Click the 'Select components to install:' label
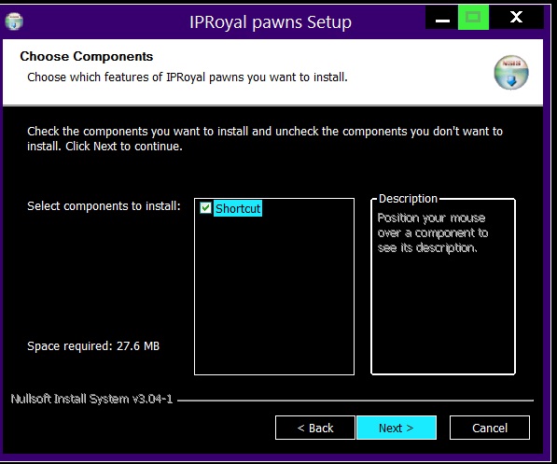The image size is (557, 464). pyautogui.click(x=104, y=206)
